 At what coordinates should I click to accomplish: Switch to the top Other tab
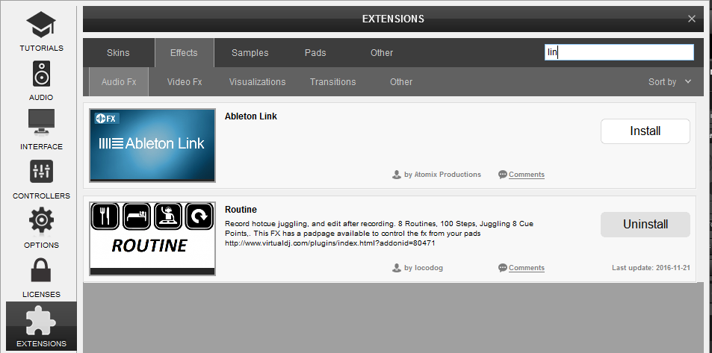pyautogui.click(x=382, y=53)
